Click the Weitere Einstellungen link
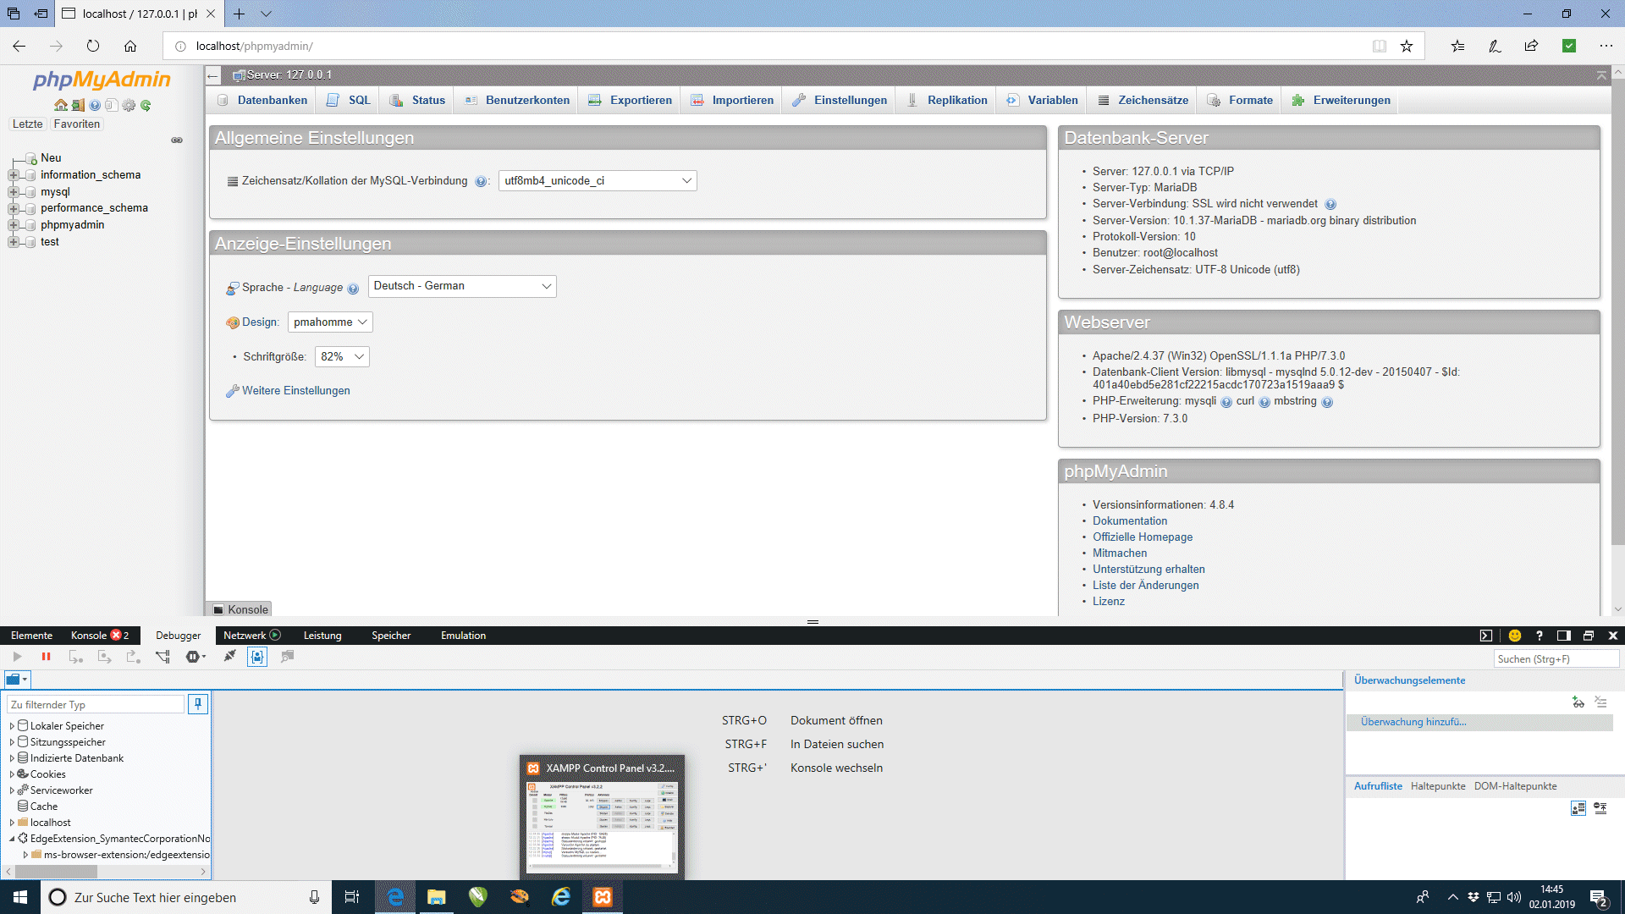 tap(295, 391)
